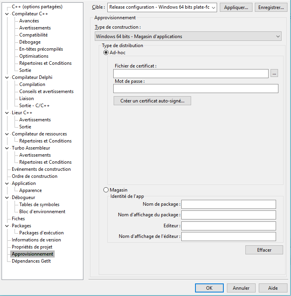Click the Effacer button
The image size is (291, 296).
264,250
